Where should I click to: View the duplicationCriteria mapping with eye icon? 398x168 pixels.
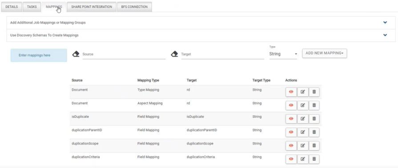(291, 159)
